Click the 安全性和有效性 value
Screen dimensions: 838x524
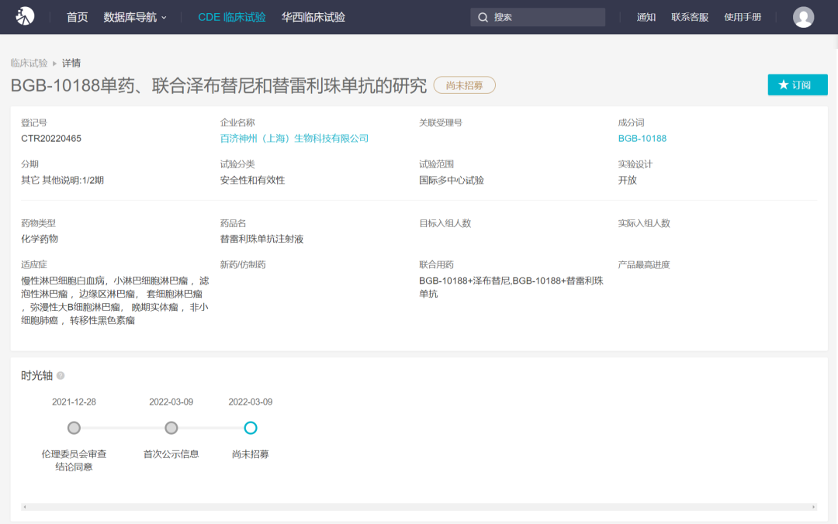coord(252,180)
